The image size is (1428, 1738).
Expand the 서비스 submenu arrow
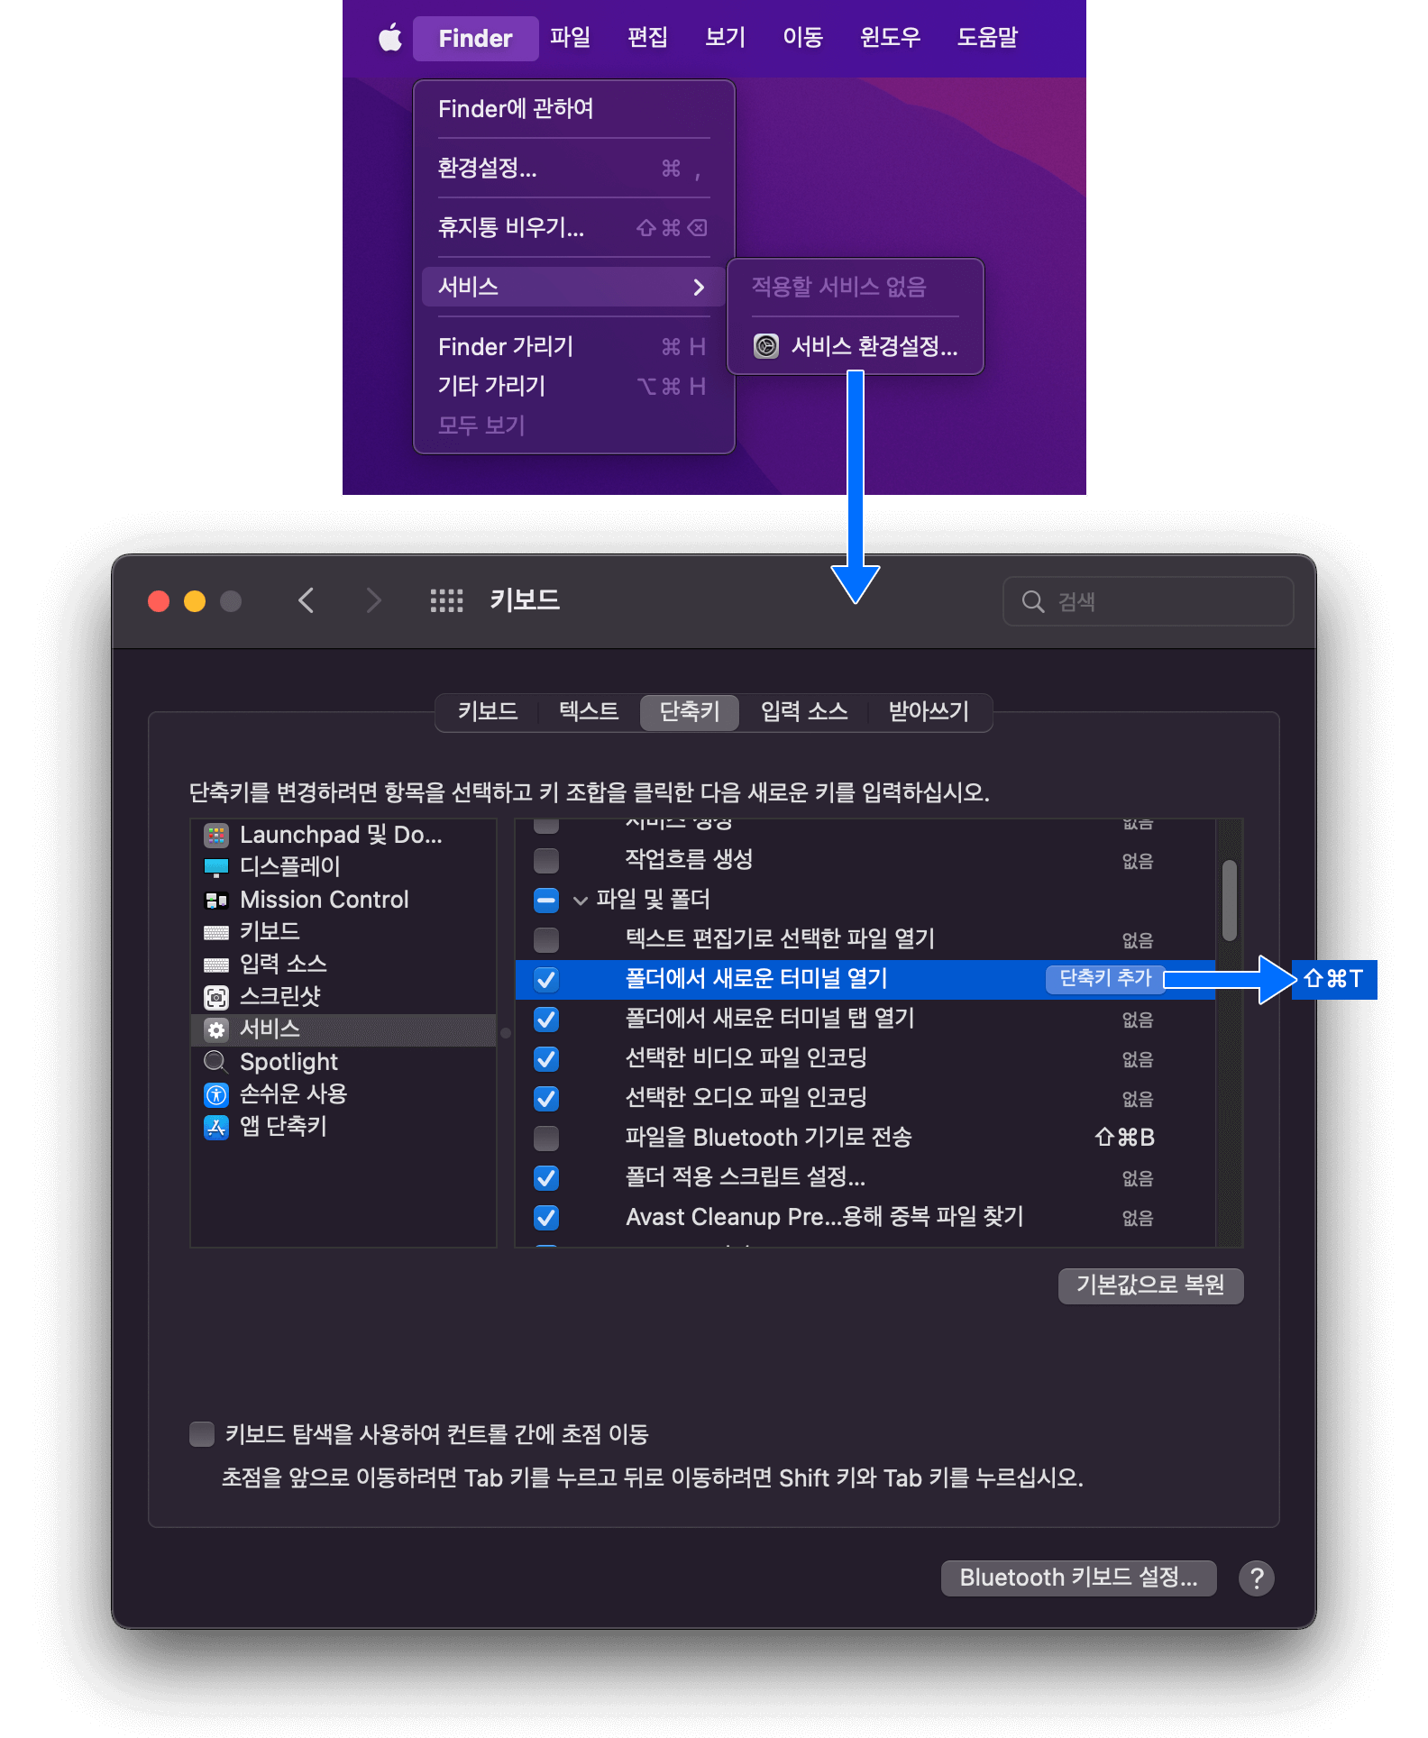699,288
